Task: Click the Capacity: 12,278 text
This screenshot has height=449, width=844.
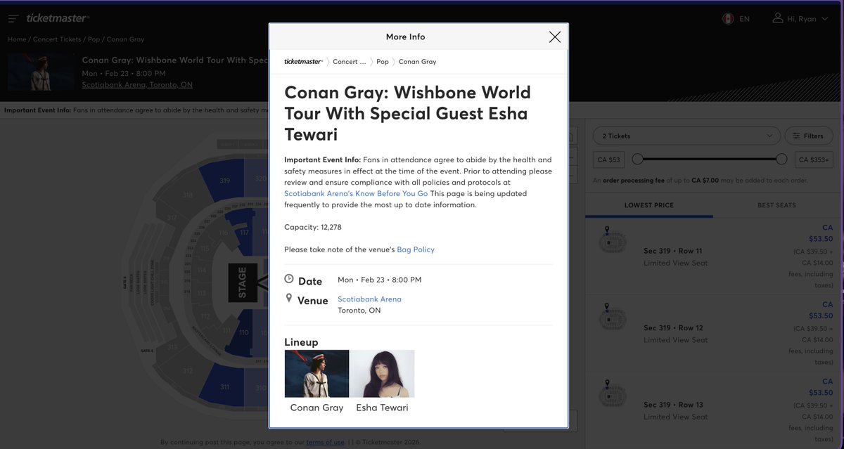Action: (x=313, y=228)
